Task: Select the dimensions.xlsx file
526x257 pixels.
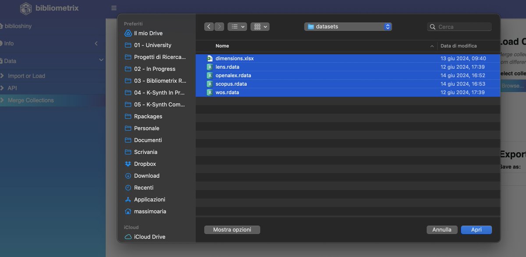Action: click(348, 58)
